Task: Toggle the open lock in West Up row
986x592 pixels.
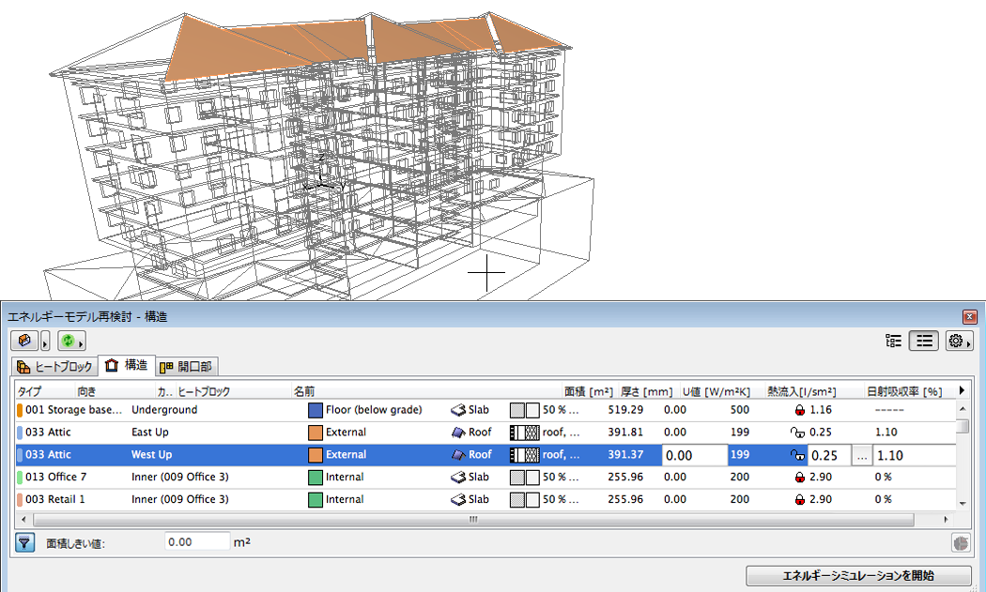Action: pos(798,455)
